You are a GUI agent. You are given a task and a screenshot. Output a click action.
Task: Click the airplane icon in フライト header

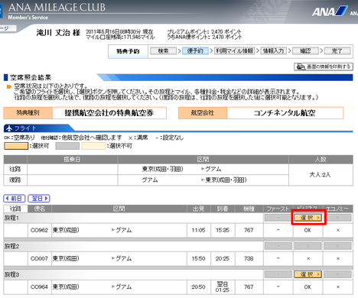point(9,128)
